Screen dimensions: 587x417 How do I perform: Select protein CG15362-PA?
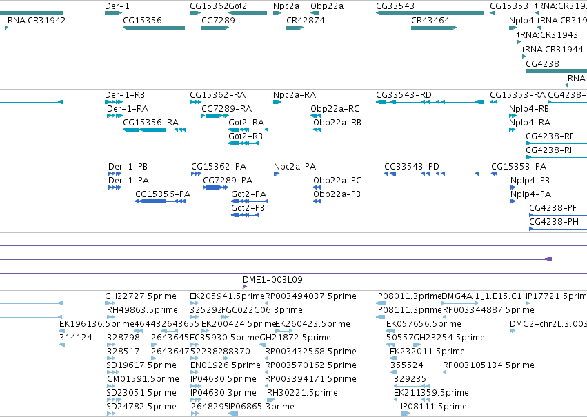click(196, 174)
